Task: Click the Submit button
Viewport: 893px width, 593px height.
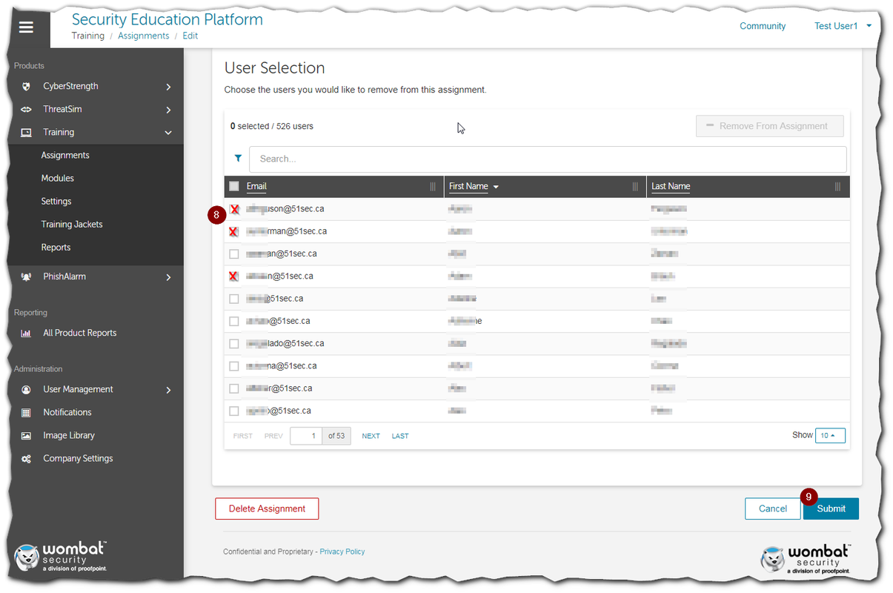Action: [831, 508]
